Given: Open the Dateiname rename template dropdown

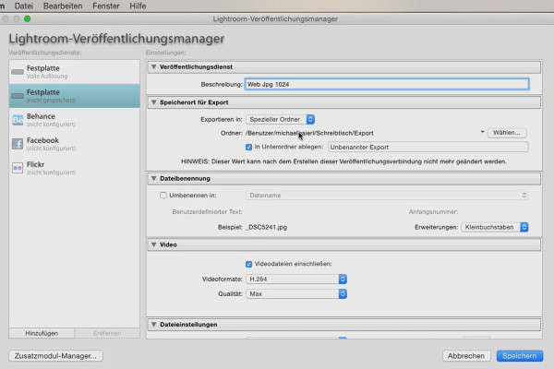Looking at the screenshot, I should pos(387,196).
